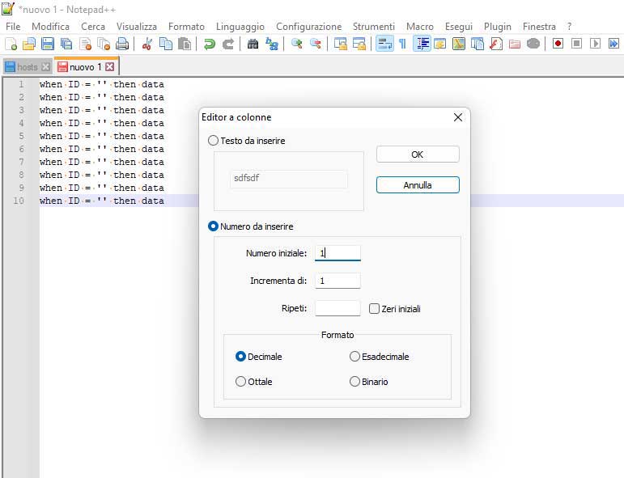Toggle word wrap toolbar icon
The height and width of the screenshot is (478, 624).
[x=384, y=44]
